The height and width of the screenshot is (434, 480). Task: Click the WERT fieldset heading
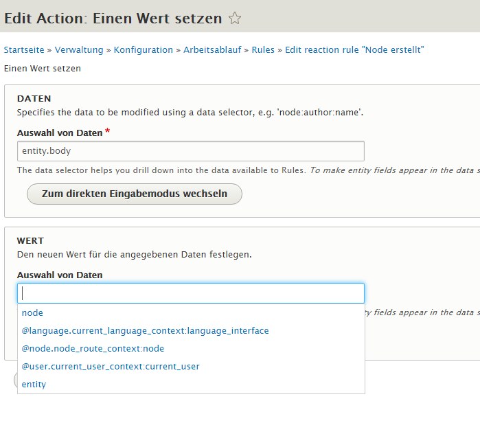click(30, 241)
